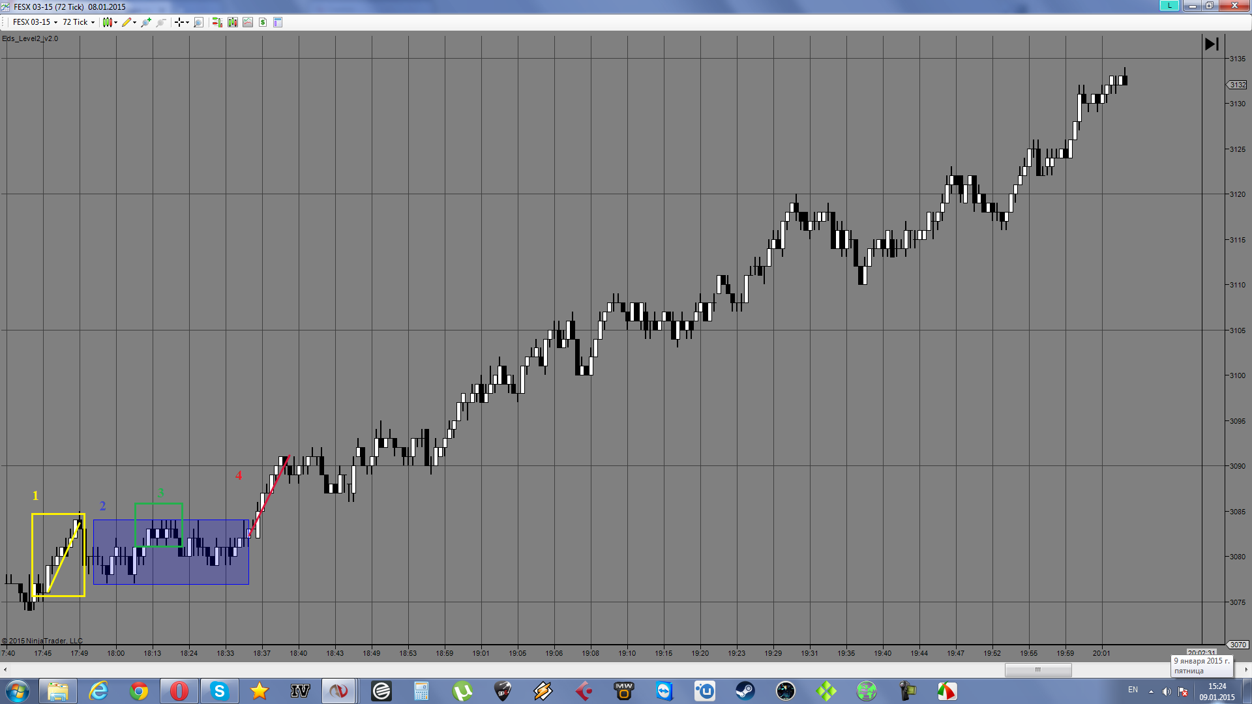Click the taskbar clock showing 15:24
The height and width of the screenshot is (704, 1252).
(1217, 691)
